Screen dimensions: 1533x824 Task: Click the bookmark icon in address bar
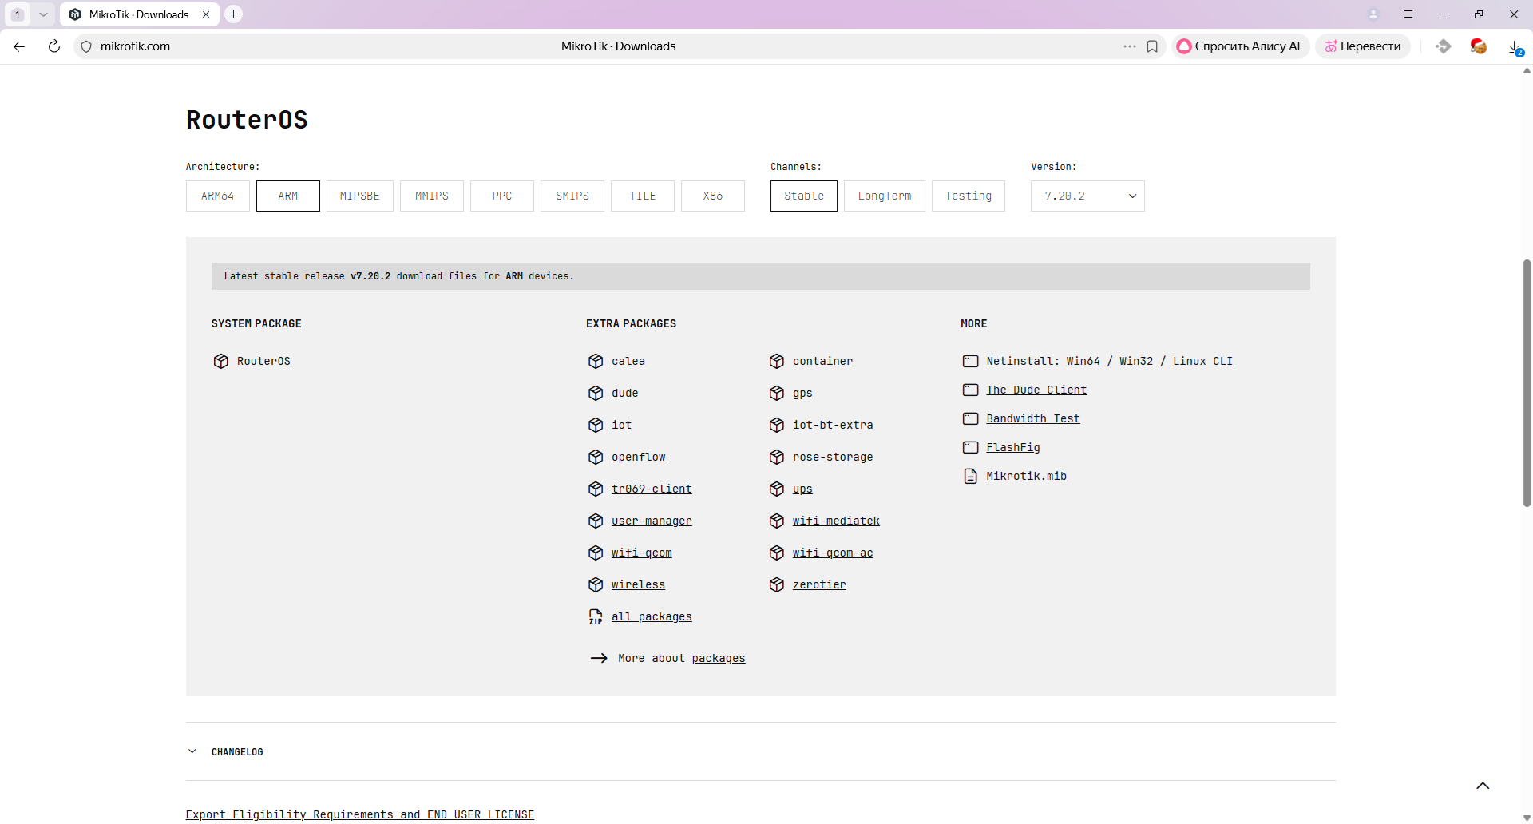click(x=1152, y=46)
